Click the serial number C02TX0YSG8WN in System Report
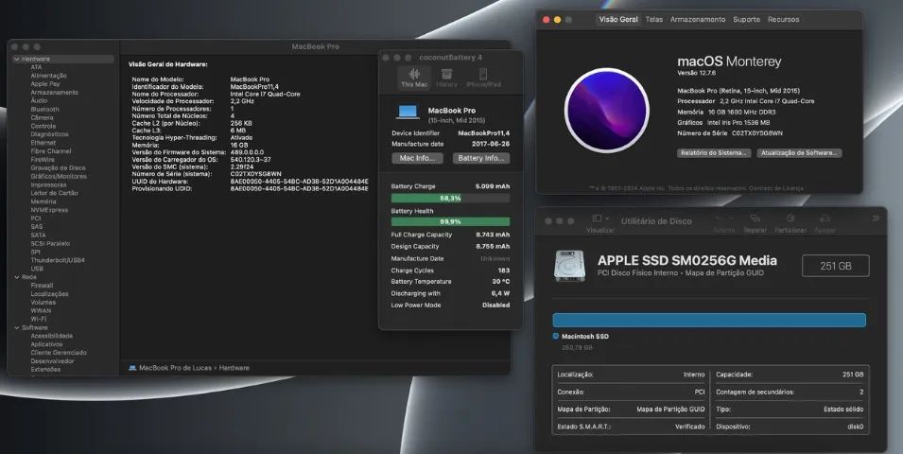This screenshot has height=454, width=903. tap(255, 174)
